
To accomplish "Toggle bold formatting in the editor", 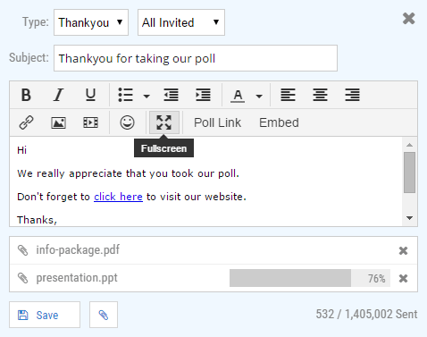I will (26, 95).
